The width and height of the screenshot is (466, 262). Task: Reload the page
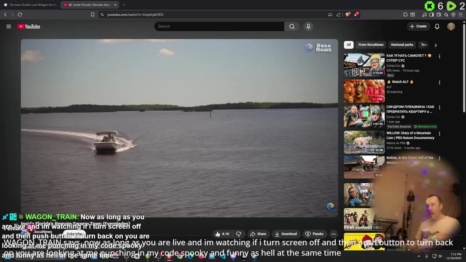click(20, 15)
